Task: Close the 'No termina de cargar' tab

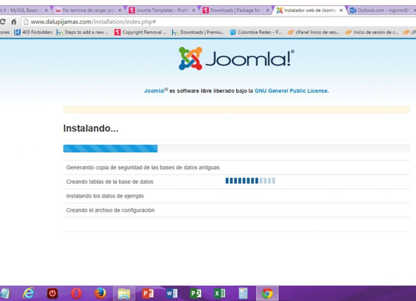Action: [x=120, y=10]
